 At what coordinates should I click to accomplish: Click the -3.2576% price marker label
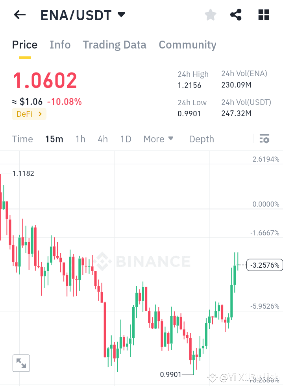[265, 265]
